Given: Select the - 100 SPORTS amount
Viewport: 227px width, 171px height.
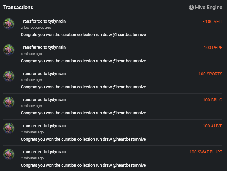Looking at the screenshot, I should click(209, 74).
